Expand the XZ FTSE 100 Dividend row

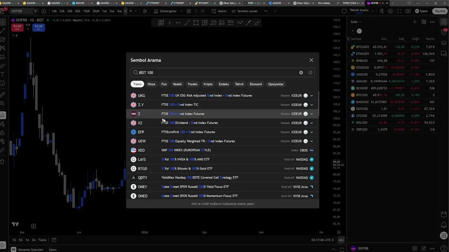[x=311, y=123]
